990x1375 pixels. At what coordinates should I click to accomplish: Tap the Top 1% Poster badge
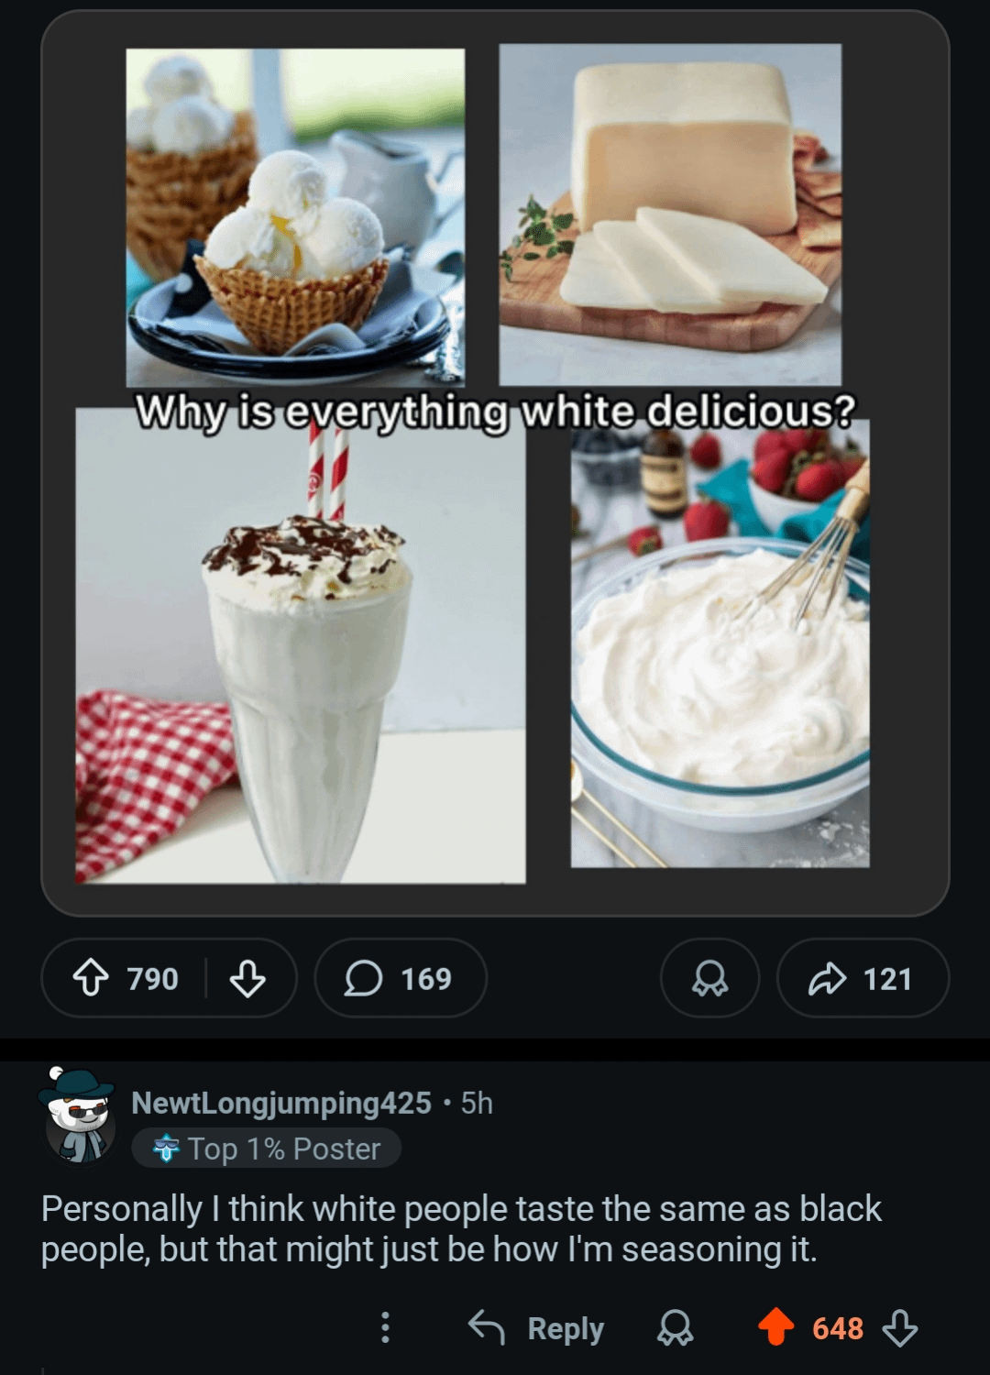coord(266,1149)
